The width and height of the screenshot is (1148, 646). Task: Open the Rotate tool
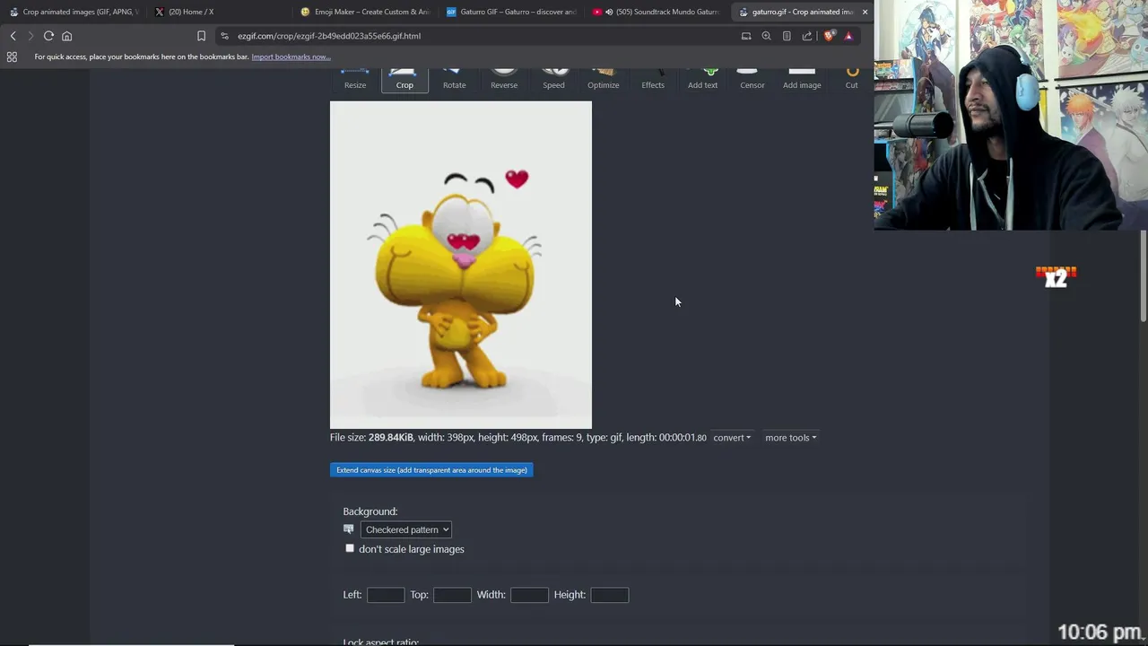(454, 80)
